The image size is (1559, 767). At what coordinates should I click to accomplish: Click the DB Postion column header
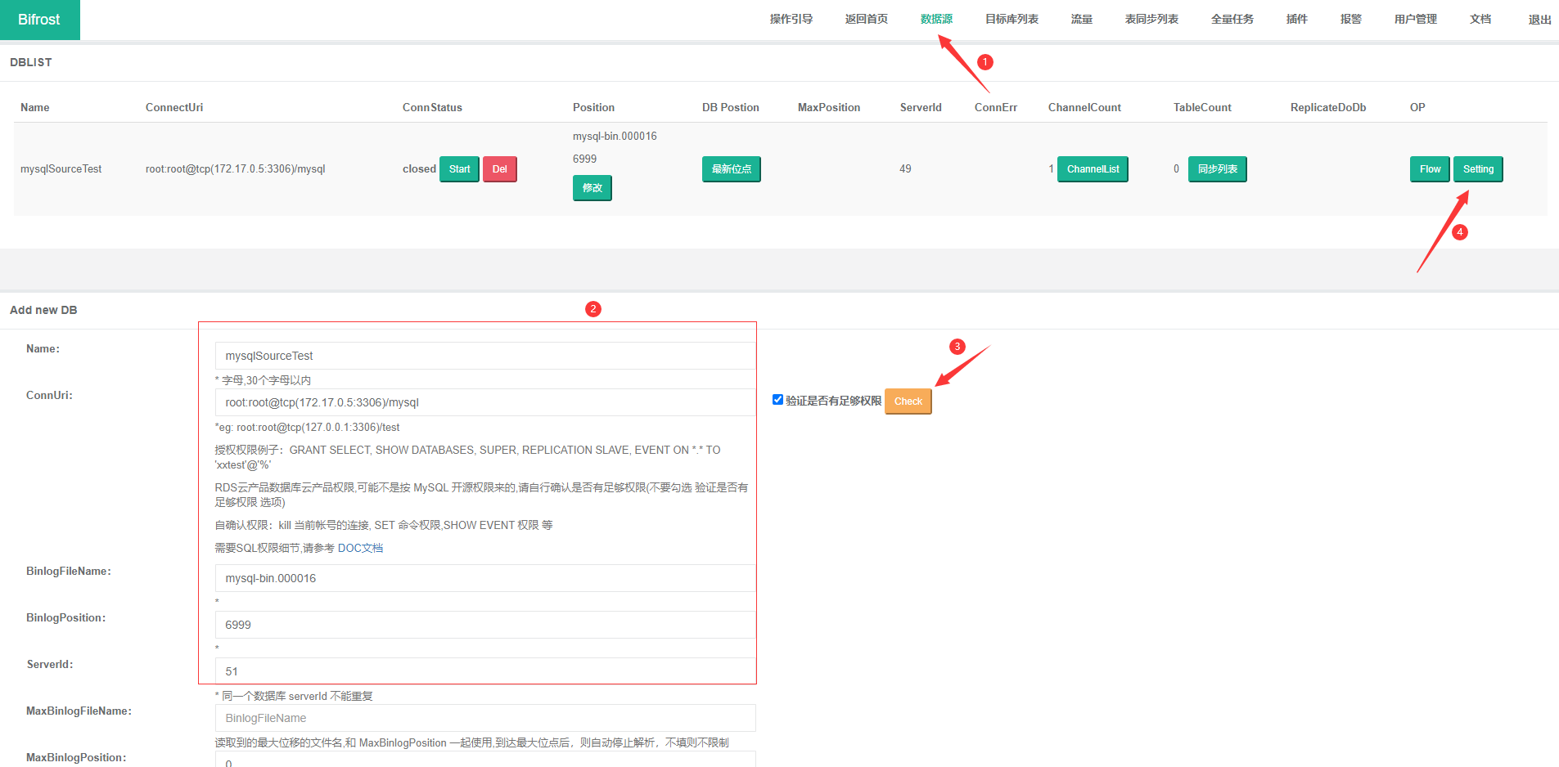point(731,107)
